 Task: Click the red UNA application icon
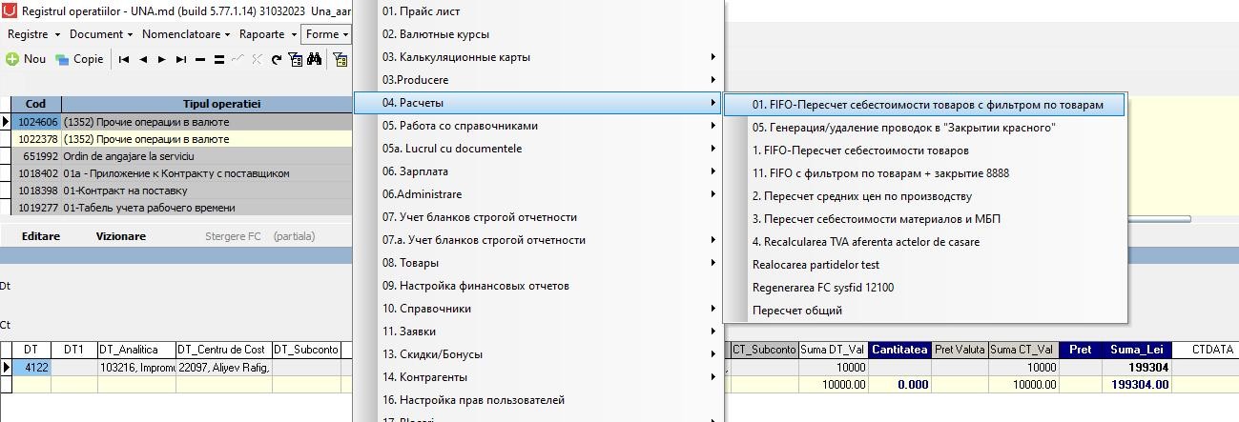coord(10,10)
